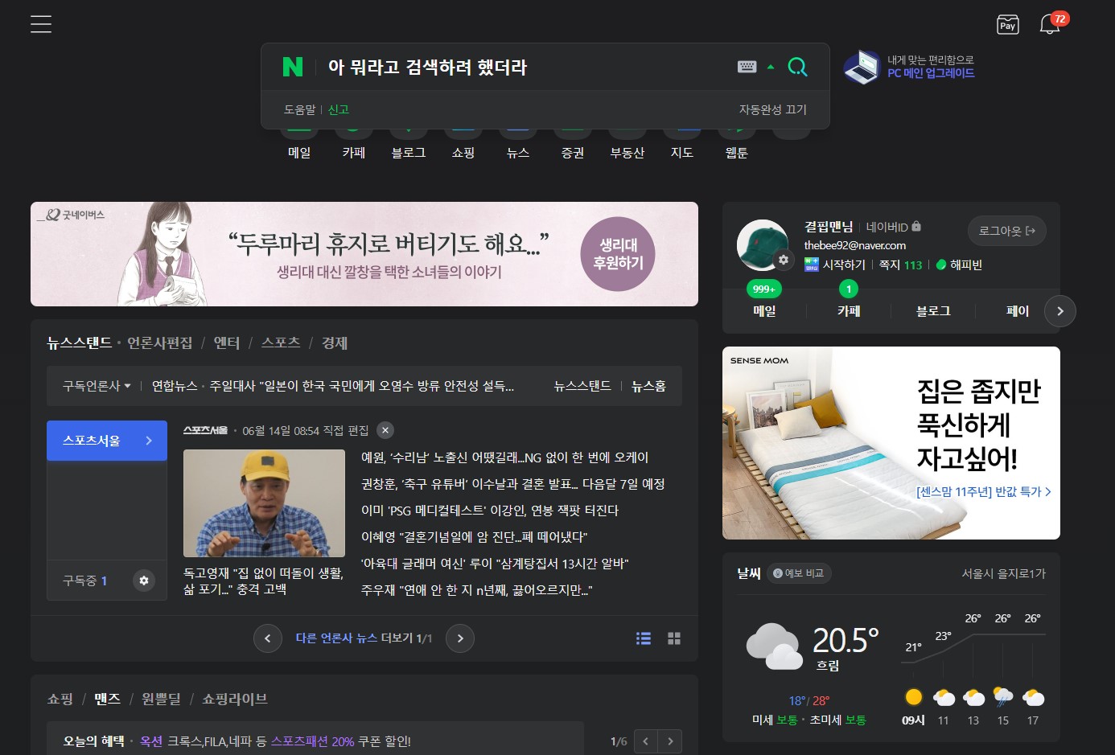This screenshot has width=1115, height=755.
Task: Click the 로그아웃 button
Action: click(1007, 231)
